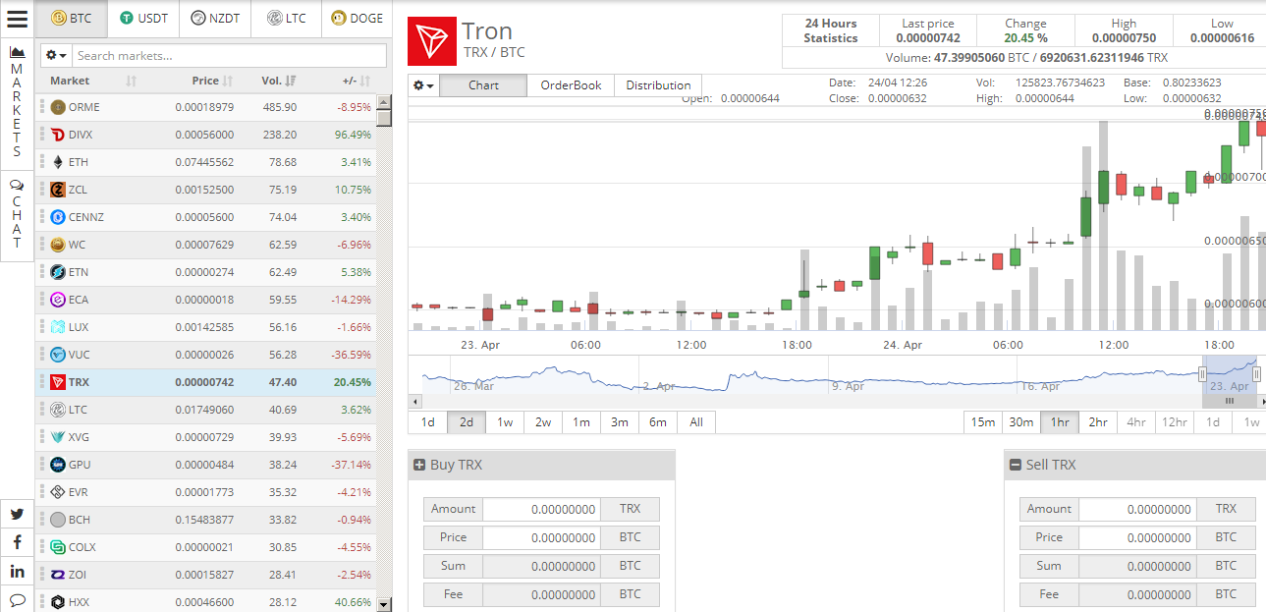Open the Facebook social link
Viewport: 1266px width, 612px height.
17,541
